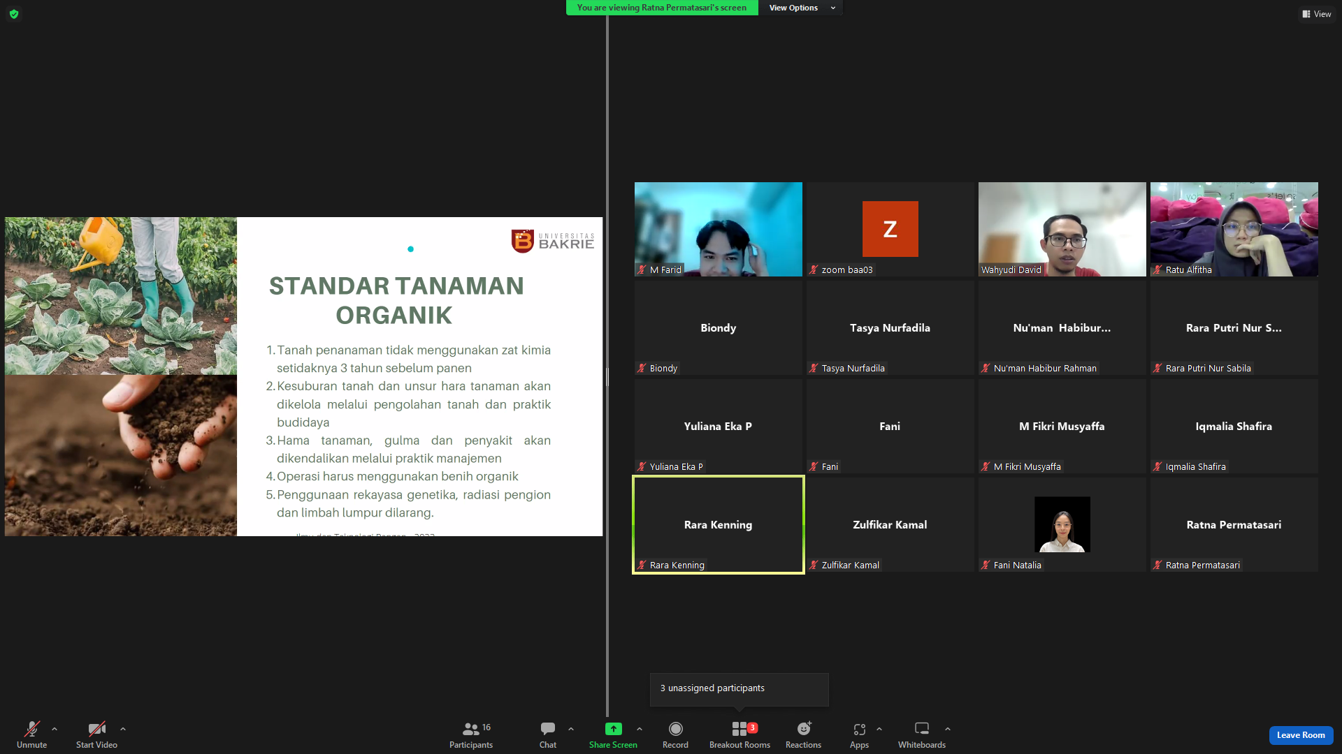Open the View Options dropdown
Image resolution: width=1342 pixels, height=754 pixels.
pos(800,8)
